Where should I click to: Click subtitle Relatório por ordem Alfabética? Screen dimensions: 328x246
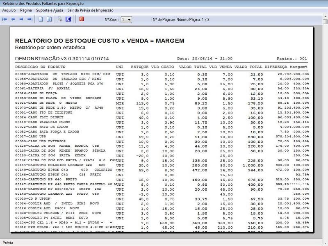pos(50,48)
